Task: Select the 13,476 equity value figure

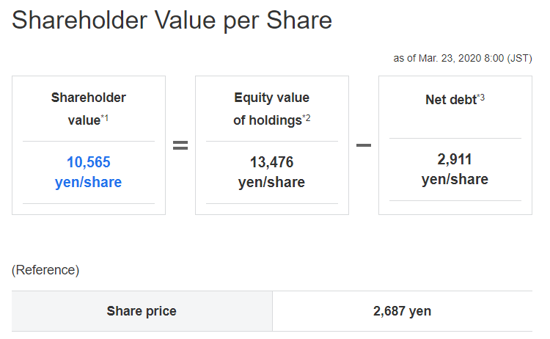Action: pyautogui.click(x=272, y=162)
